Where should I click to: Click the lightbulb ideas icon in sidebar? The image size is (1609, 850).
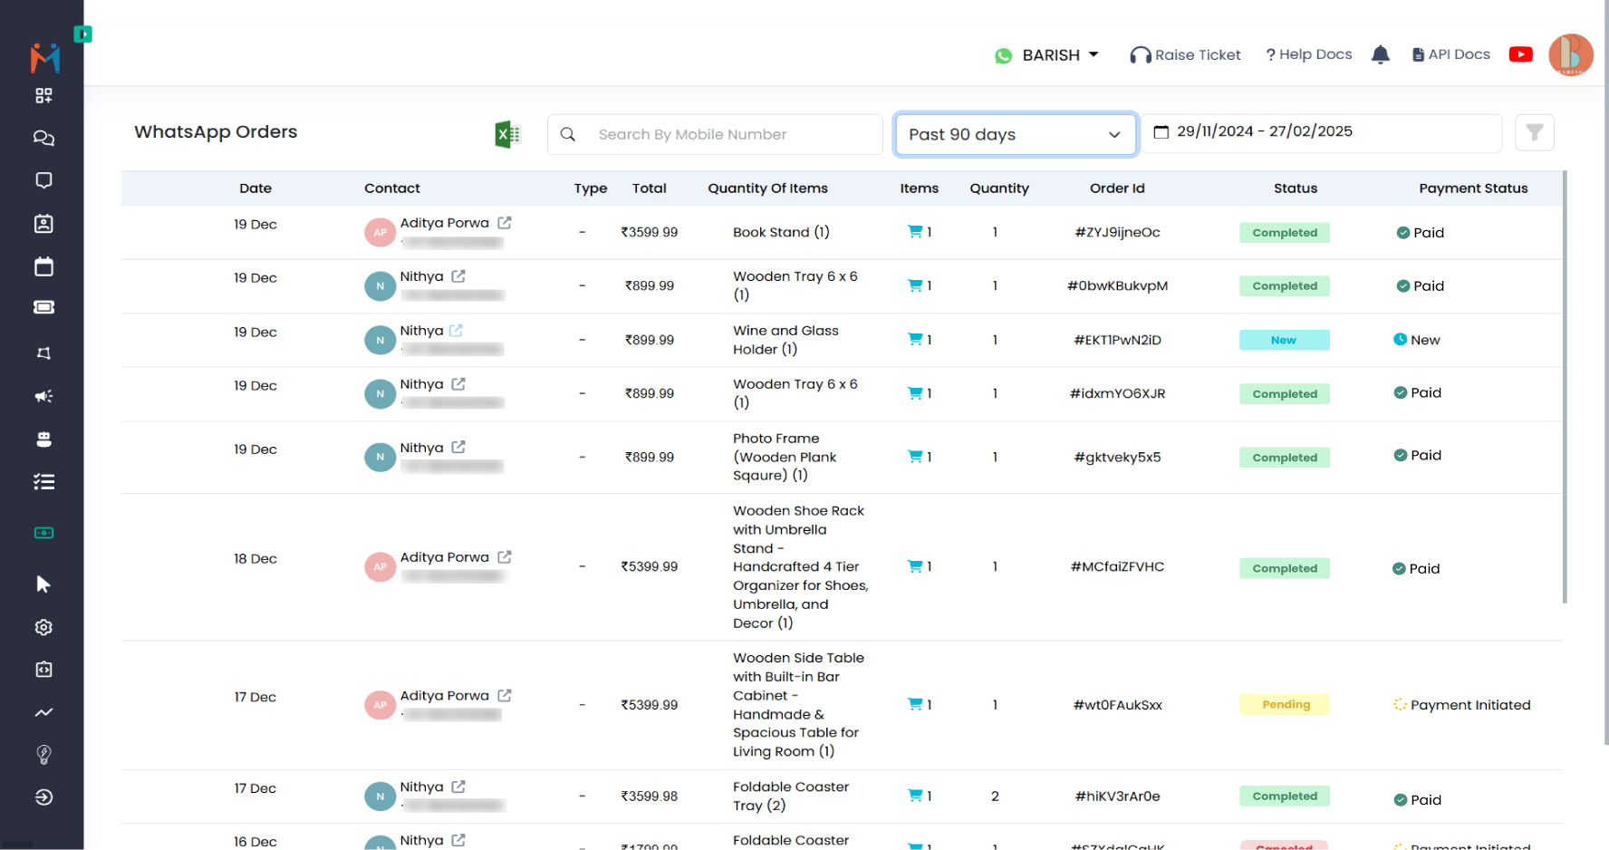(x=43, y=755)
